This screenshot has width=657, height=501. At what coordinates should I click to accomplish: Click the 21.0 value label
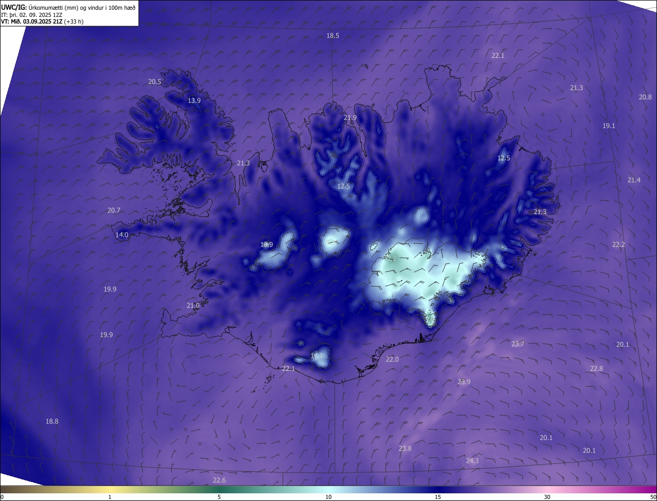193,305
